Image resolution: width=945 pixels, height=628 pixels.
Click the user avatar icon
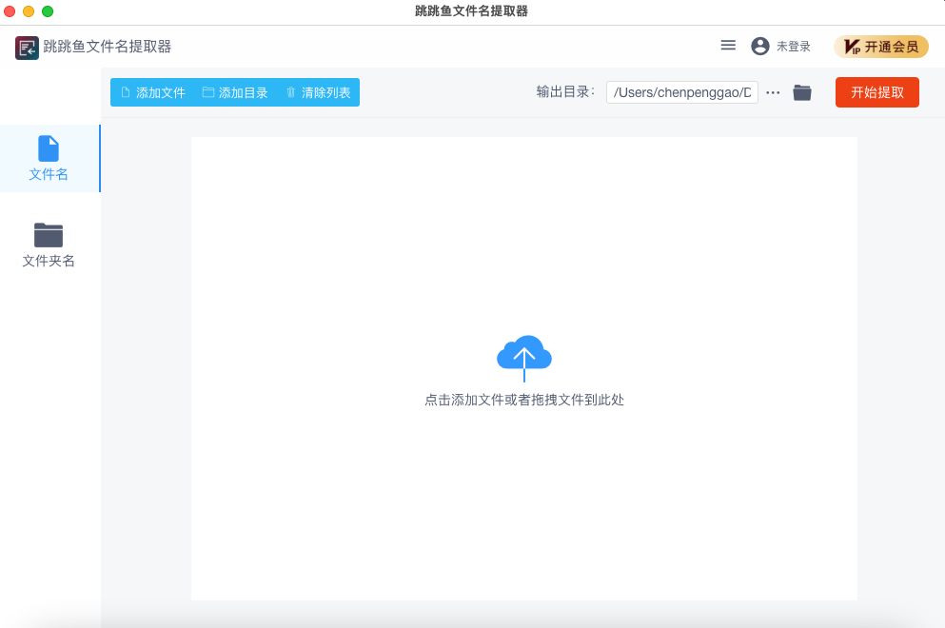[760, 47]
